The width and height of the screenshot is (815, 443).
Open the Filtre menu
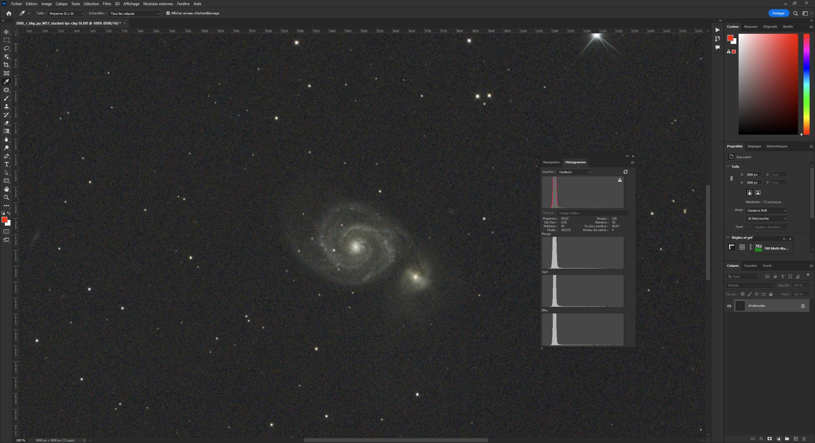(x=107, y=4)
